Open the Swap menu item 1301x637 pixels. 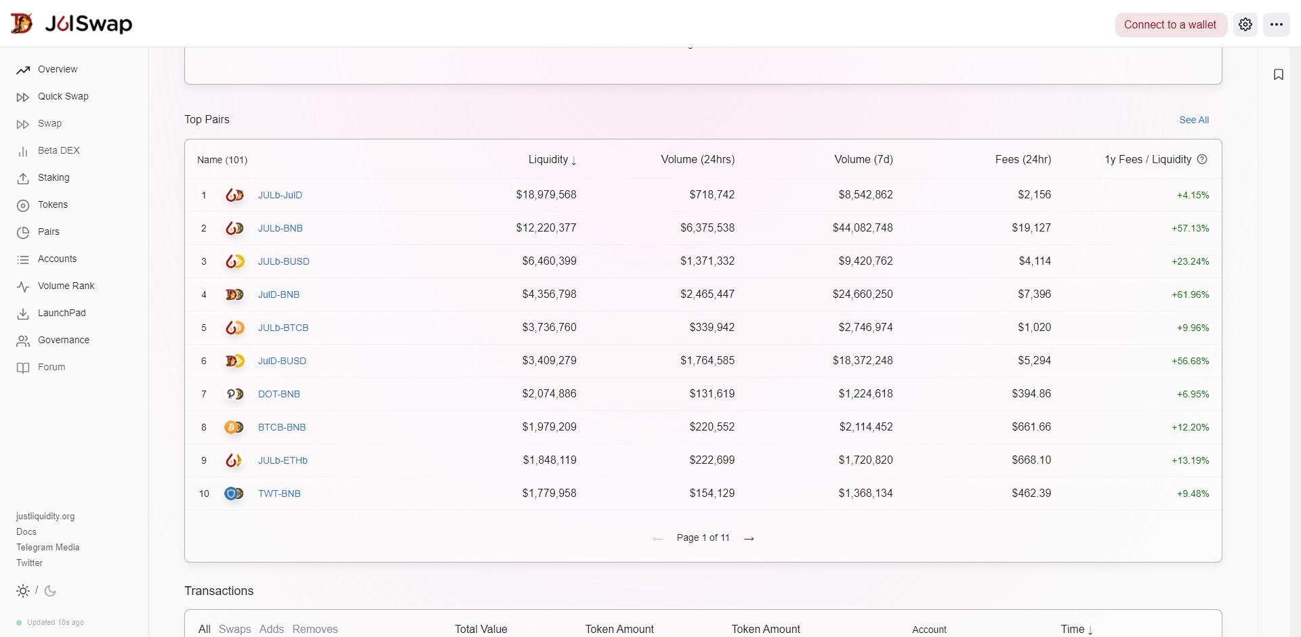coord(49,123)
